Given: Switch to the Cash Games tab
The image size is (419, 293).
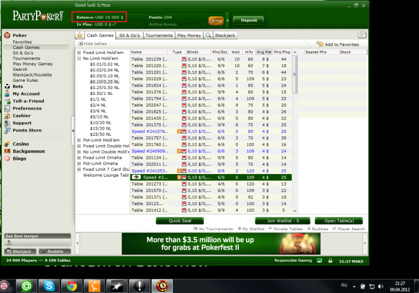Looking at the screenshot, I should (x=100, y=35).
